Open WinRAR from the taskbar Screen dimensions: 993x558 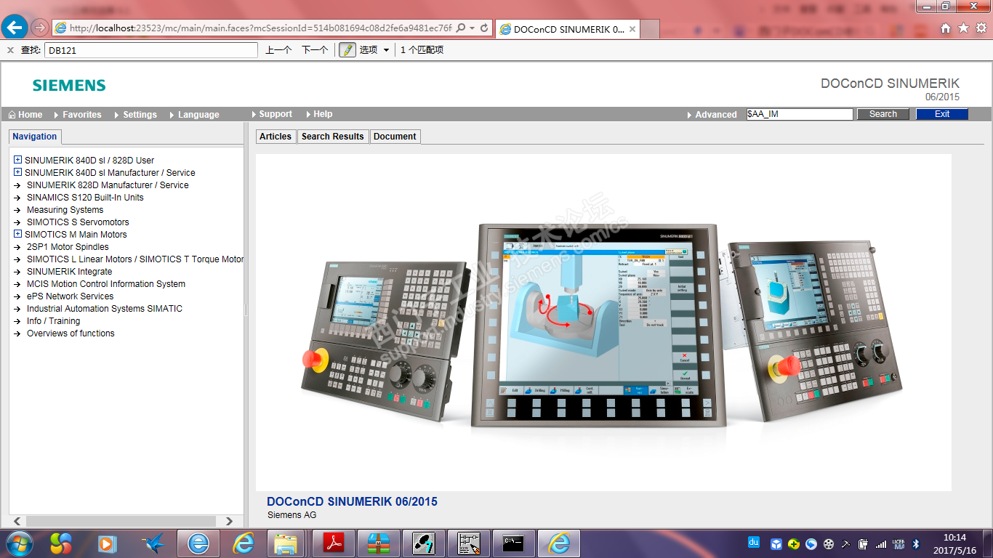point(378,543)
